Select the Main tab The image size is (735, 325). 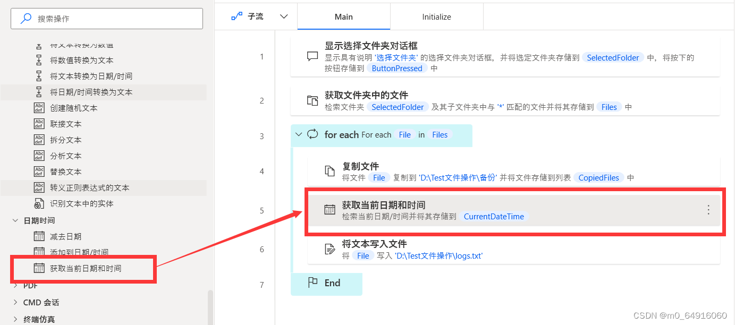click(x=343, y=16)
